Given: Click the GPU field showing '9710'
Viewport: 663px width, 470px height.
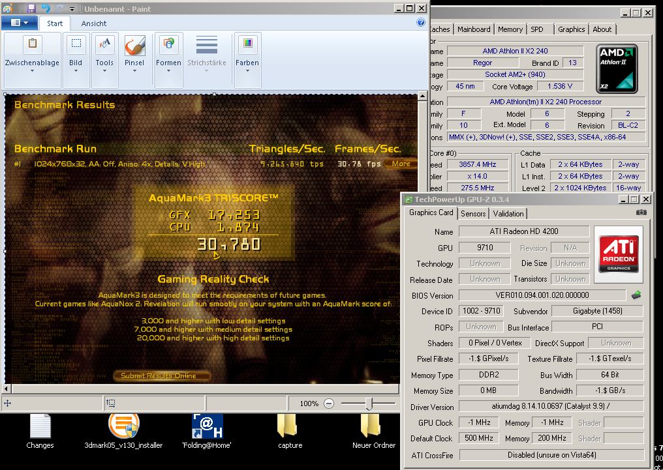Looking at the screenshot, I should [x=485, y=248].
